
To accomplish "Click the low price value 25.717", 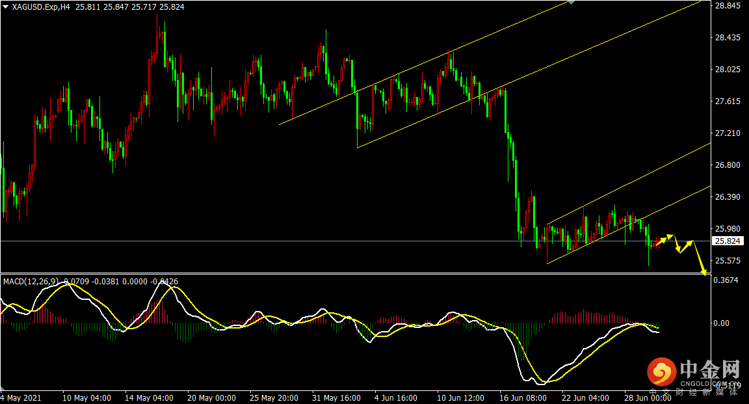I will pos(144,7).
